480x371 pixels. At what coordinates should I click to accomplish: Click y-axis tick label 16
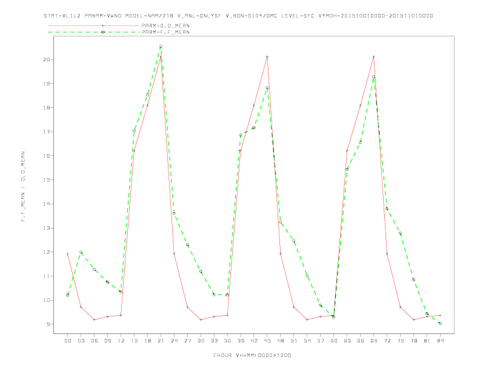click(47, 156)
